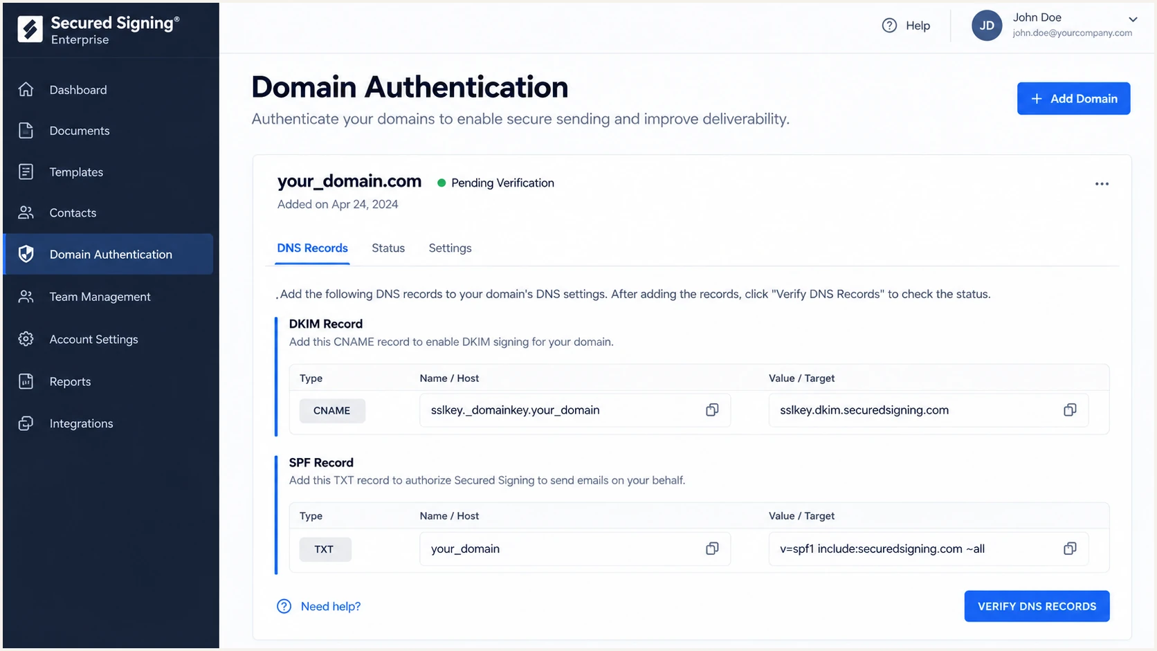This screenshot has height=651, width=1157.
Task: Click the Account Settings gear icon
Action: pyautogui.click(x=26, y=339)
